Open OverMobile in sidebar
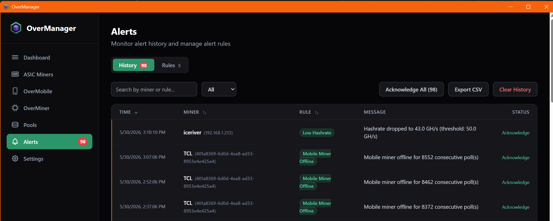The height and width of the screenshot is (221, 553). pyautogui.click(x=49, y=91)
